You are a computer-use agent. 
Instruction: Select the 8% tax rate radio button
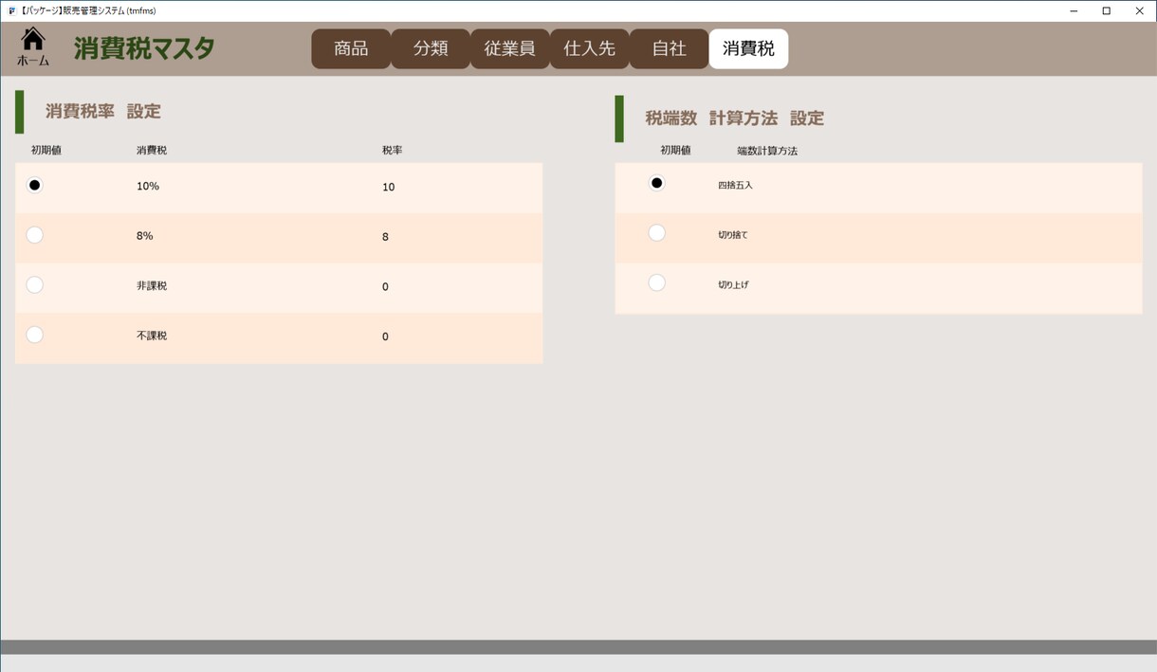(x=35, y=235)
